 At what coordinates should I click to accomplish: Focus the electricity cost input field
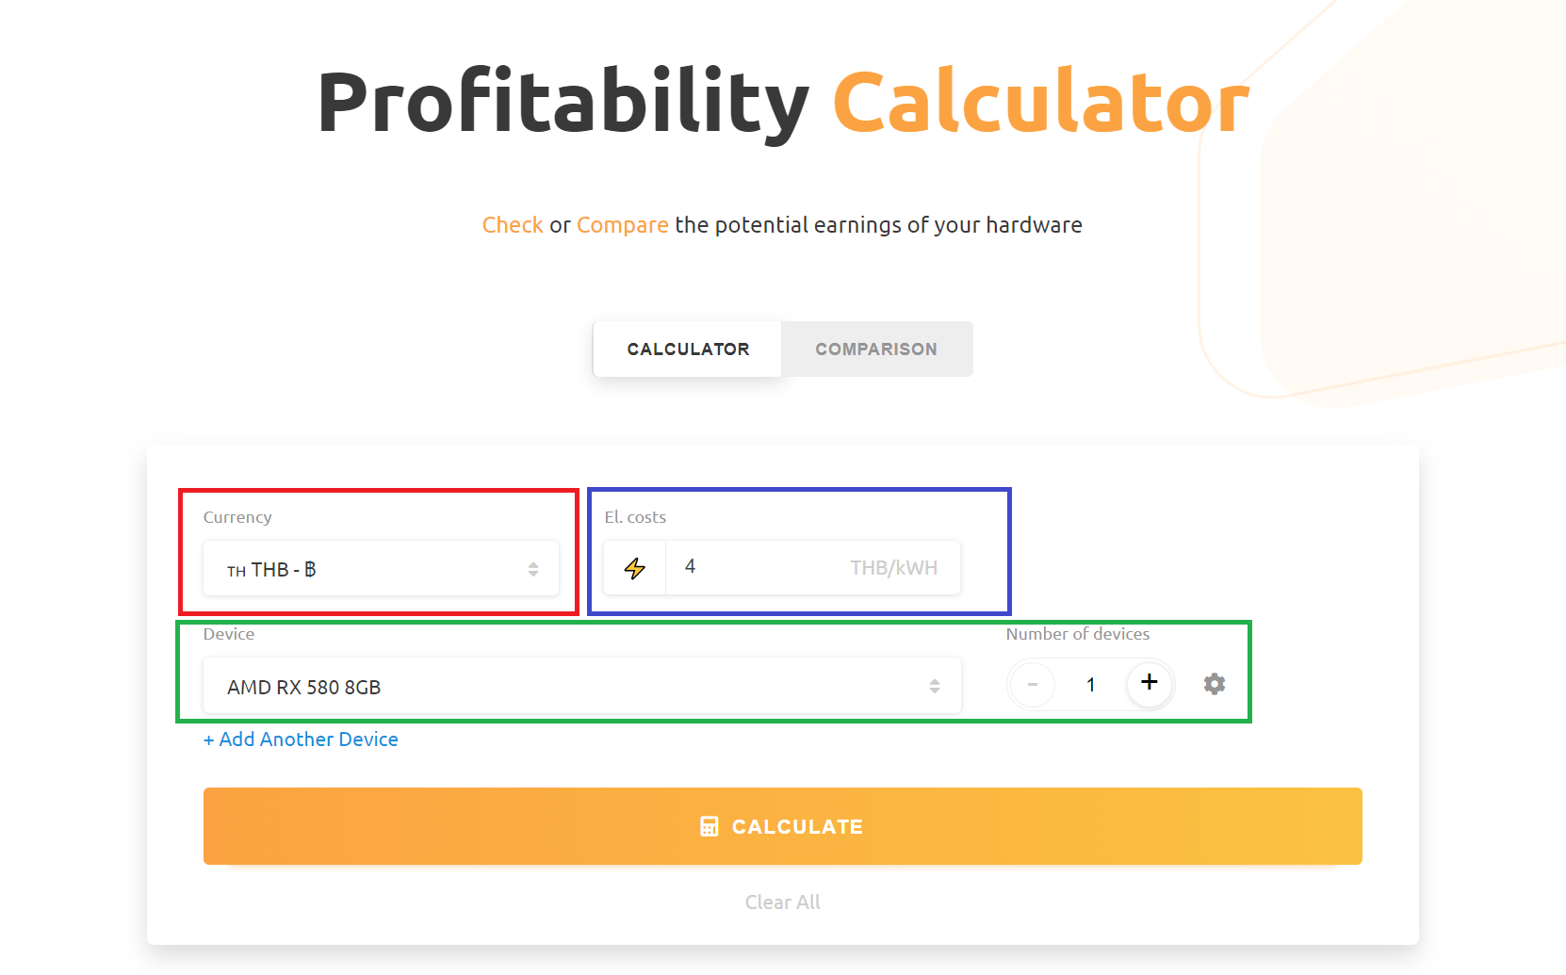tap(812, 567)
